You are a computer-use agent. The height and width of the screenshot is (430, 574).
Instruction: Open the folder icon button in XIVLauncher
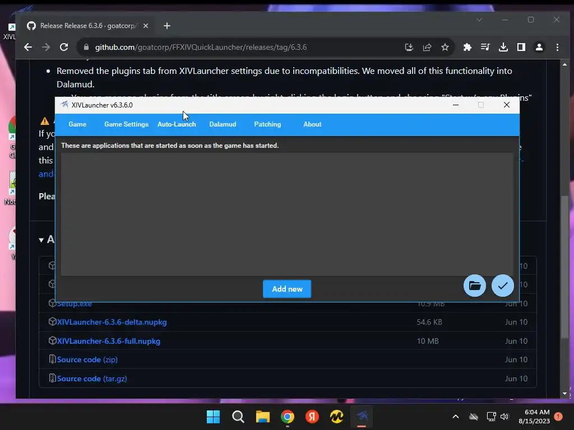coord(474,286)
